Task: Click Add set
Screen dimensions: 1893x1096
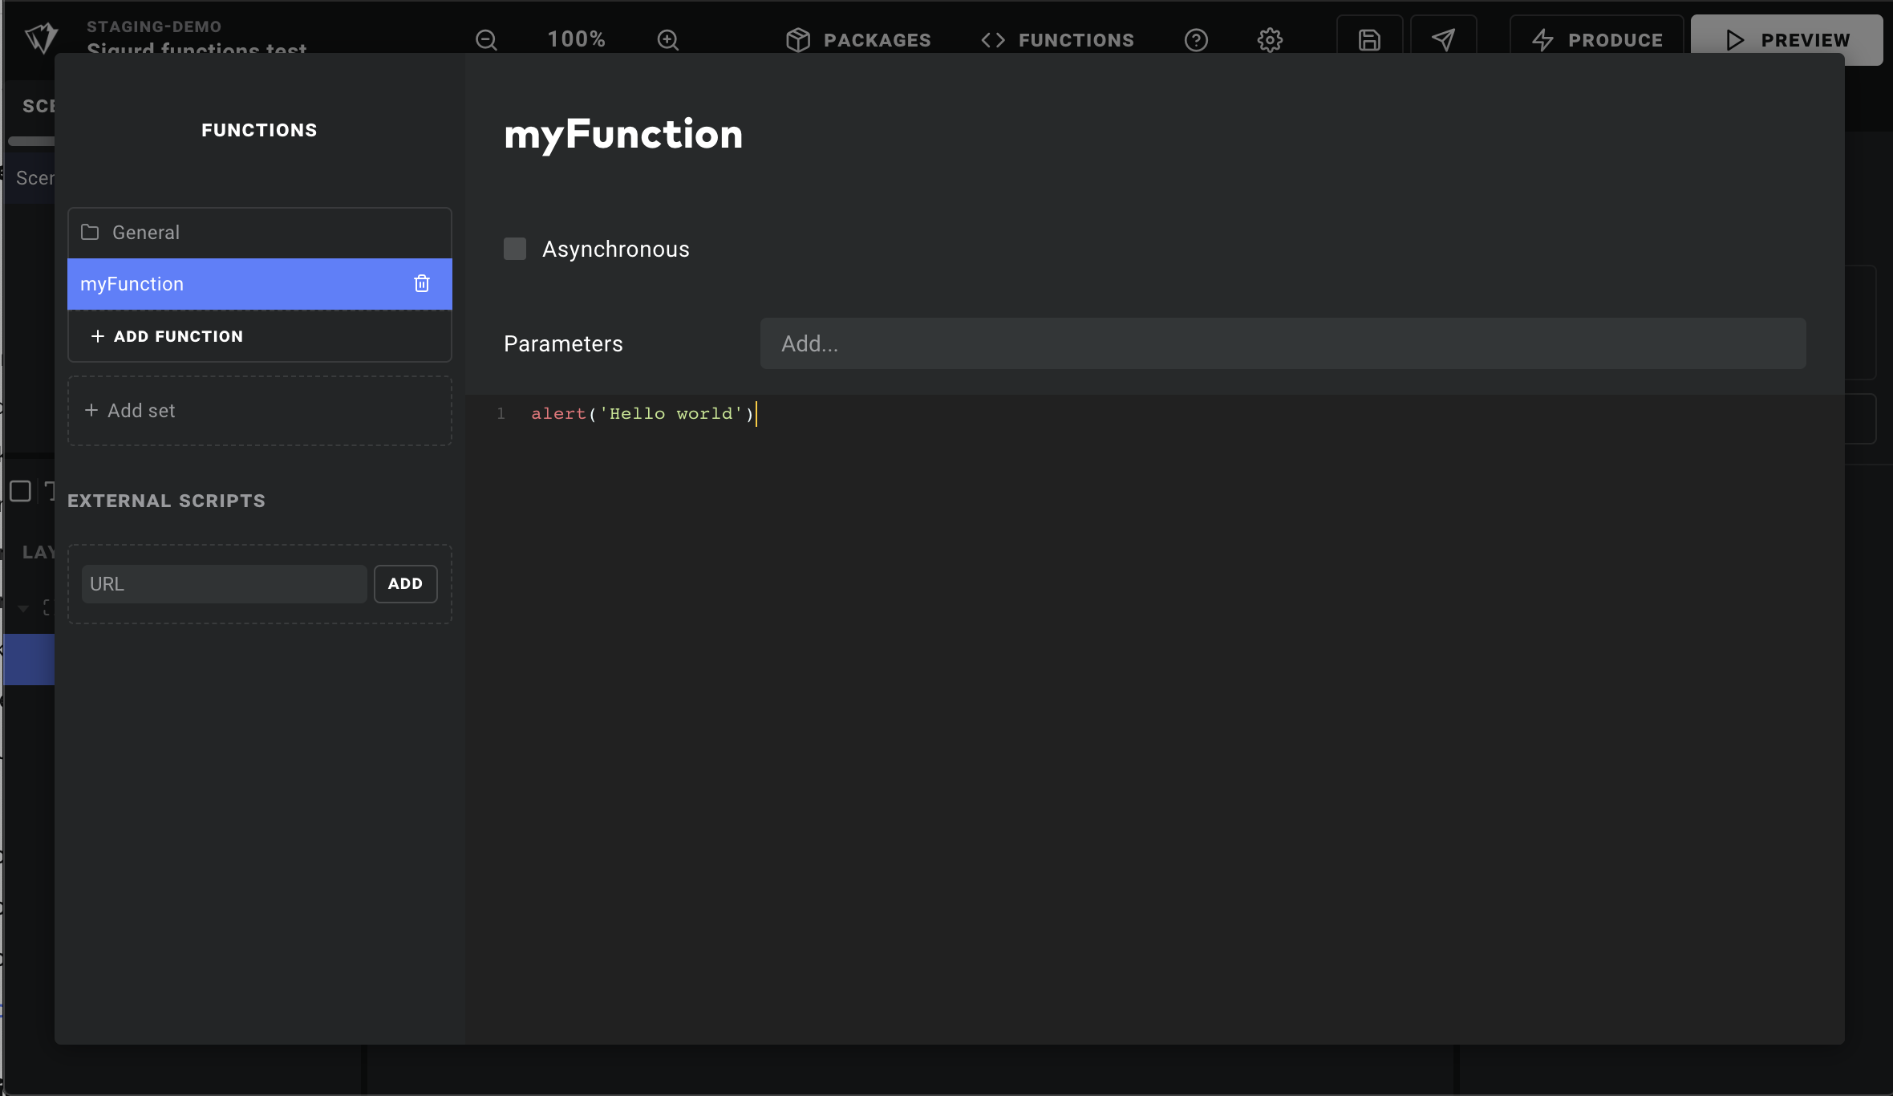Action: [260, 411]
